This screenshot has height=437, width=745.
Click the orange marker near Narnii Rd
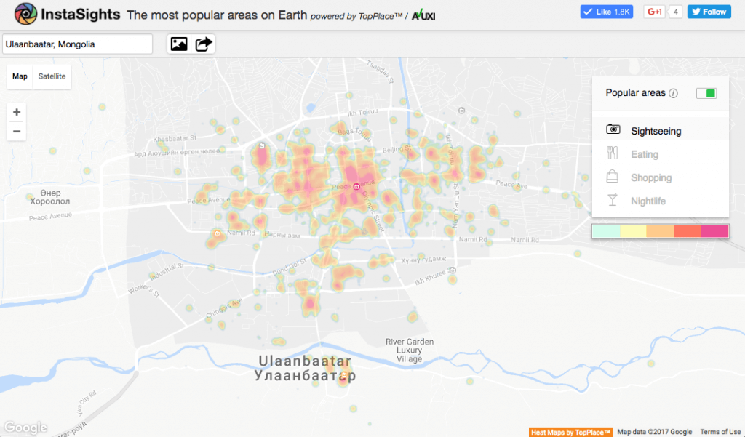coord(217,233)
